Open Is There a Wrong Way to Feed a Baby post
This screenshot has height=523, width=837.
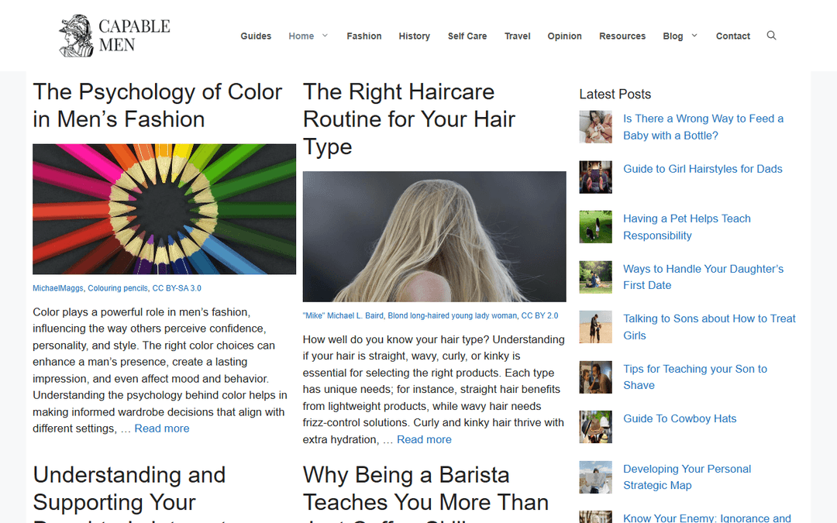[x=703, y=127]
